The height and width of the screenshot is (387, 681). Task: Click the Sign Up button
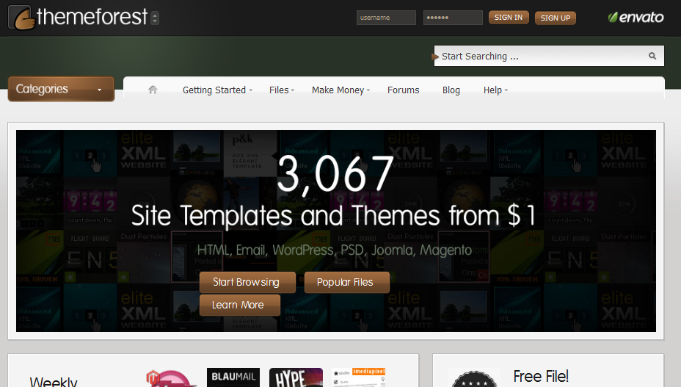(x=555, y=18)
